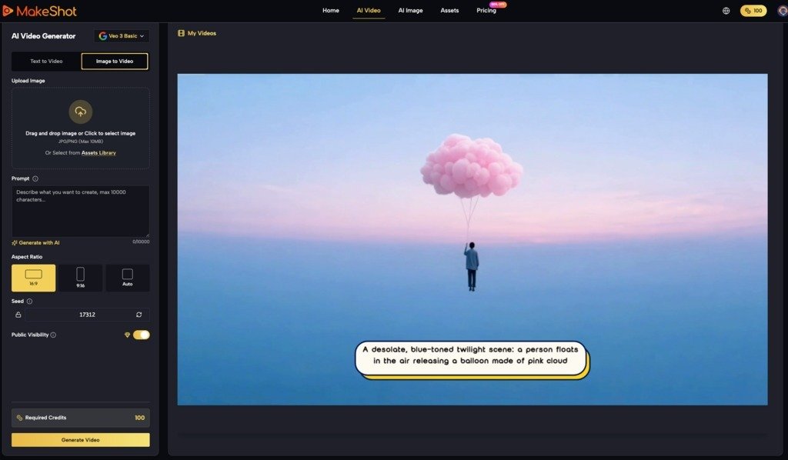Click the seed lock icon
This screenshot has width=788, height=460.
coord(18,315)
